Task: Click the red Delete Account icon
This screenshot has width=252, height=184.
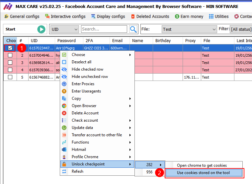Action: coord(64,113)
